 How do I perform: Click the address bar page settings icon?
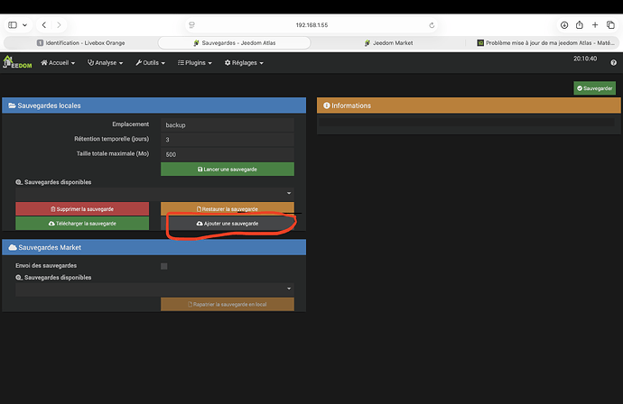pos(192,25)
